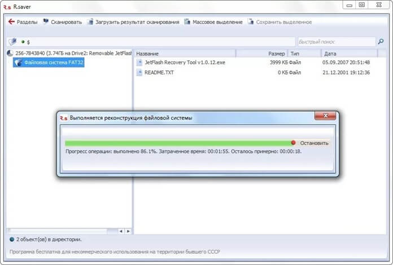The height and width of the screenshot is (265, 393).
Task: Go back to Разделы
Action: pos(23,22)
